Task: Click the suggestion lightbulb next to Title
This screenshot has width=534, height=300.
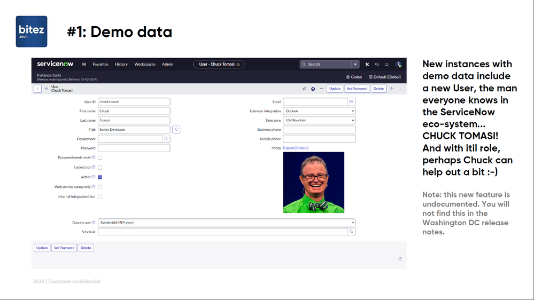Action: pyautogui.click(x=176, y=129)
